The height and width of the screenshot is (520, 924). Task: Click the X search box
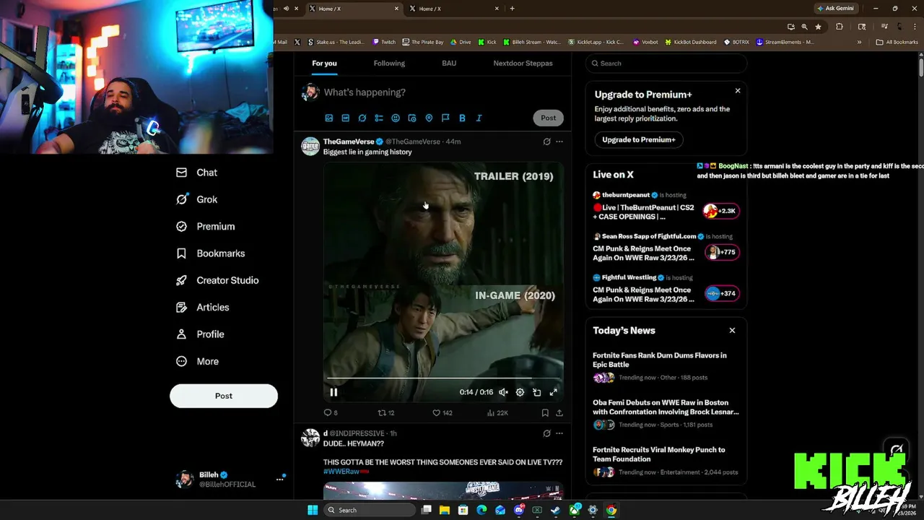(x=666, y=64)
